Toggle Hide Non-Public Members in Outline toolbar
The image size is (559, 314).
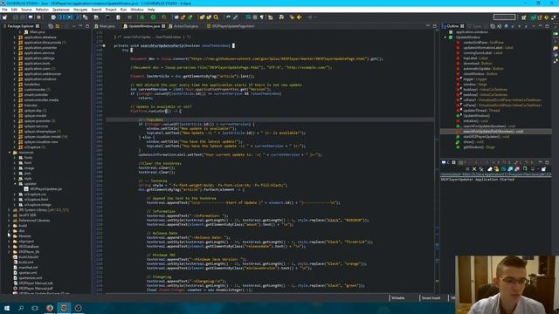519,26
